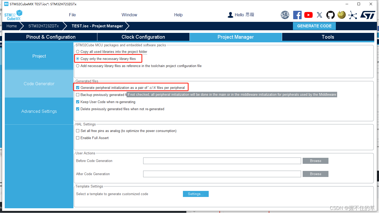Open the X (Twitter) icon link
The width and height of the screenshot is (379, 213).
[x=320, y=15]
